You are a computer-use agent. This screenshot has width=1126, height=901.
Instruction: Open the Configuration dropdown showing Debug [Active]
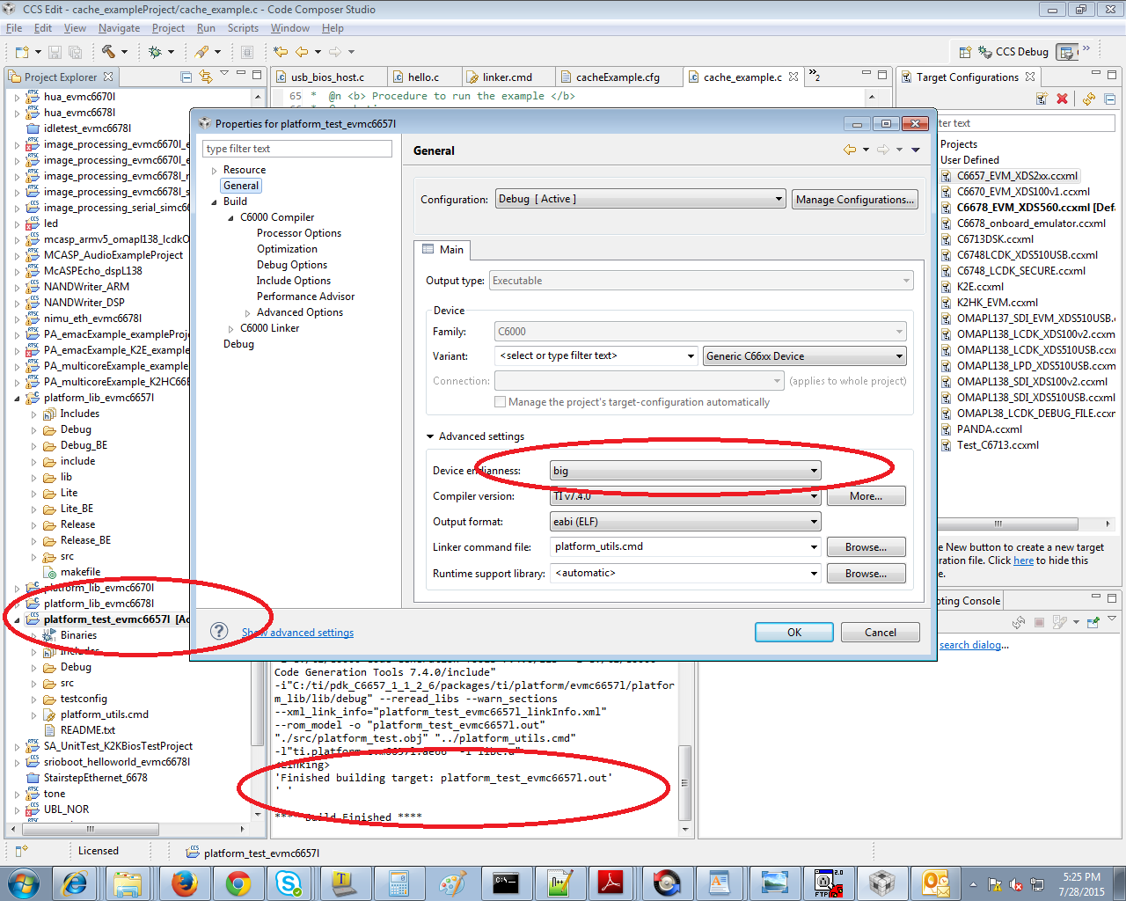click(x=640, y=200)
